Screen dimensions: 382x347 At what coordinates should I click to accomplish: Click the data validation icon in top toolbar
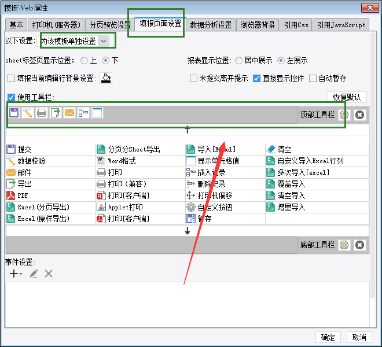(28, 113)
